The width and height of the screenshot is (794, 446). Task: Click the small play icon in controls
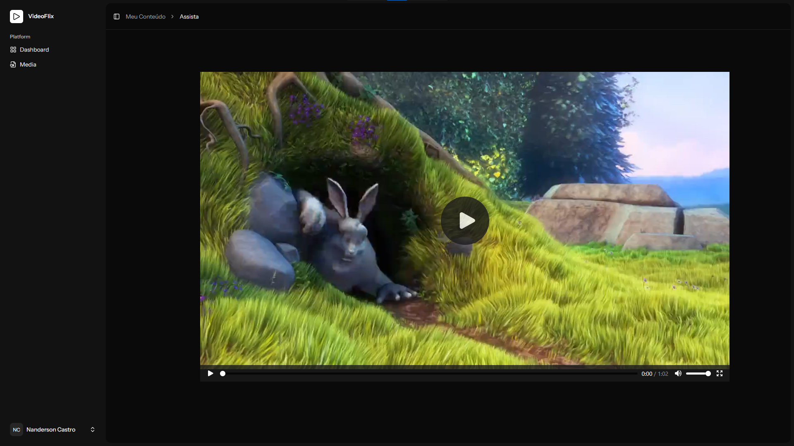(x=210, y=373)
